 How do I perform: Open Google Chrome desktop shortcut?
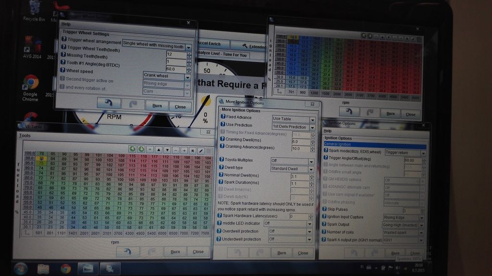coord(30,88)
